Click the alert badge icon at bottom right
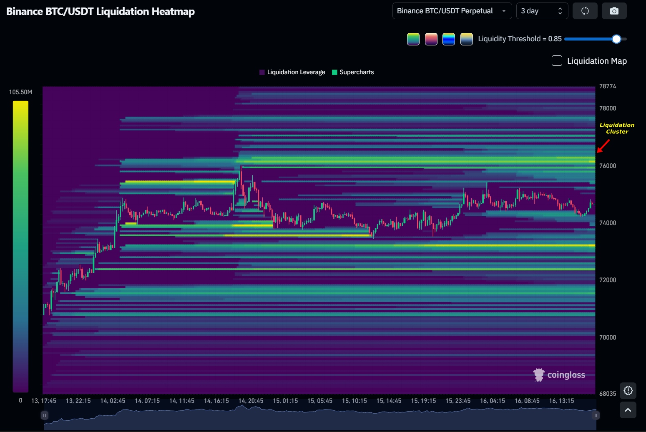The width and height of the screenshot is (646, 432). 628,391
